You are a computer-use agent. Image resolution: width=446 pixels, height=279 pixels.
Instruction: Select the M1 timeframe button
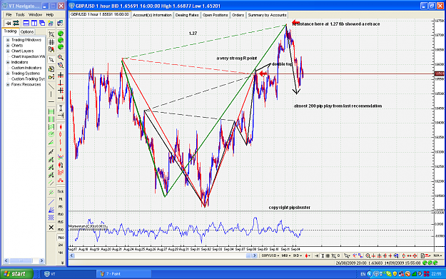coord(61,199)
